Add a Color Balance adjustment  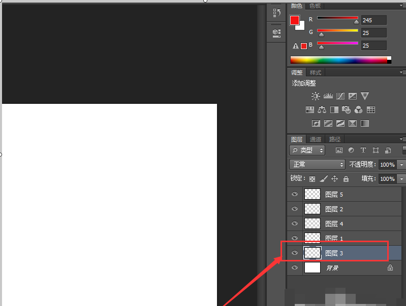point(322,110)
